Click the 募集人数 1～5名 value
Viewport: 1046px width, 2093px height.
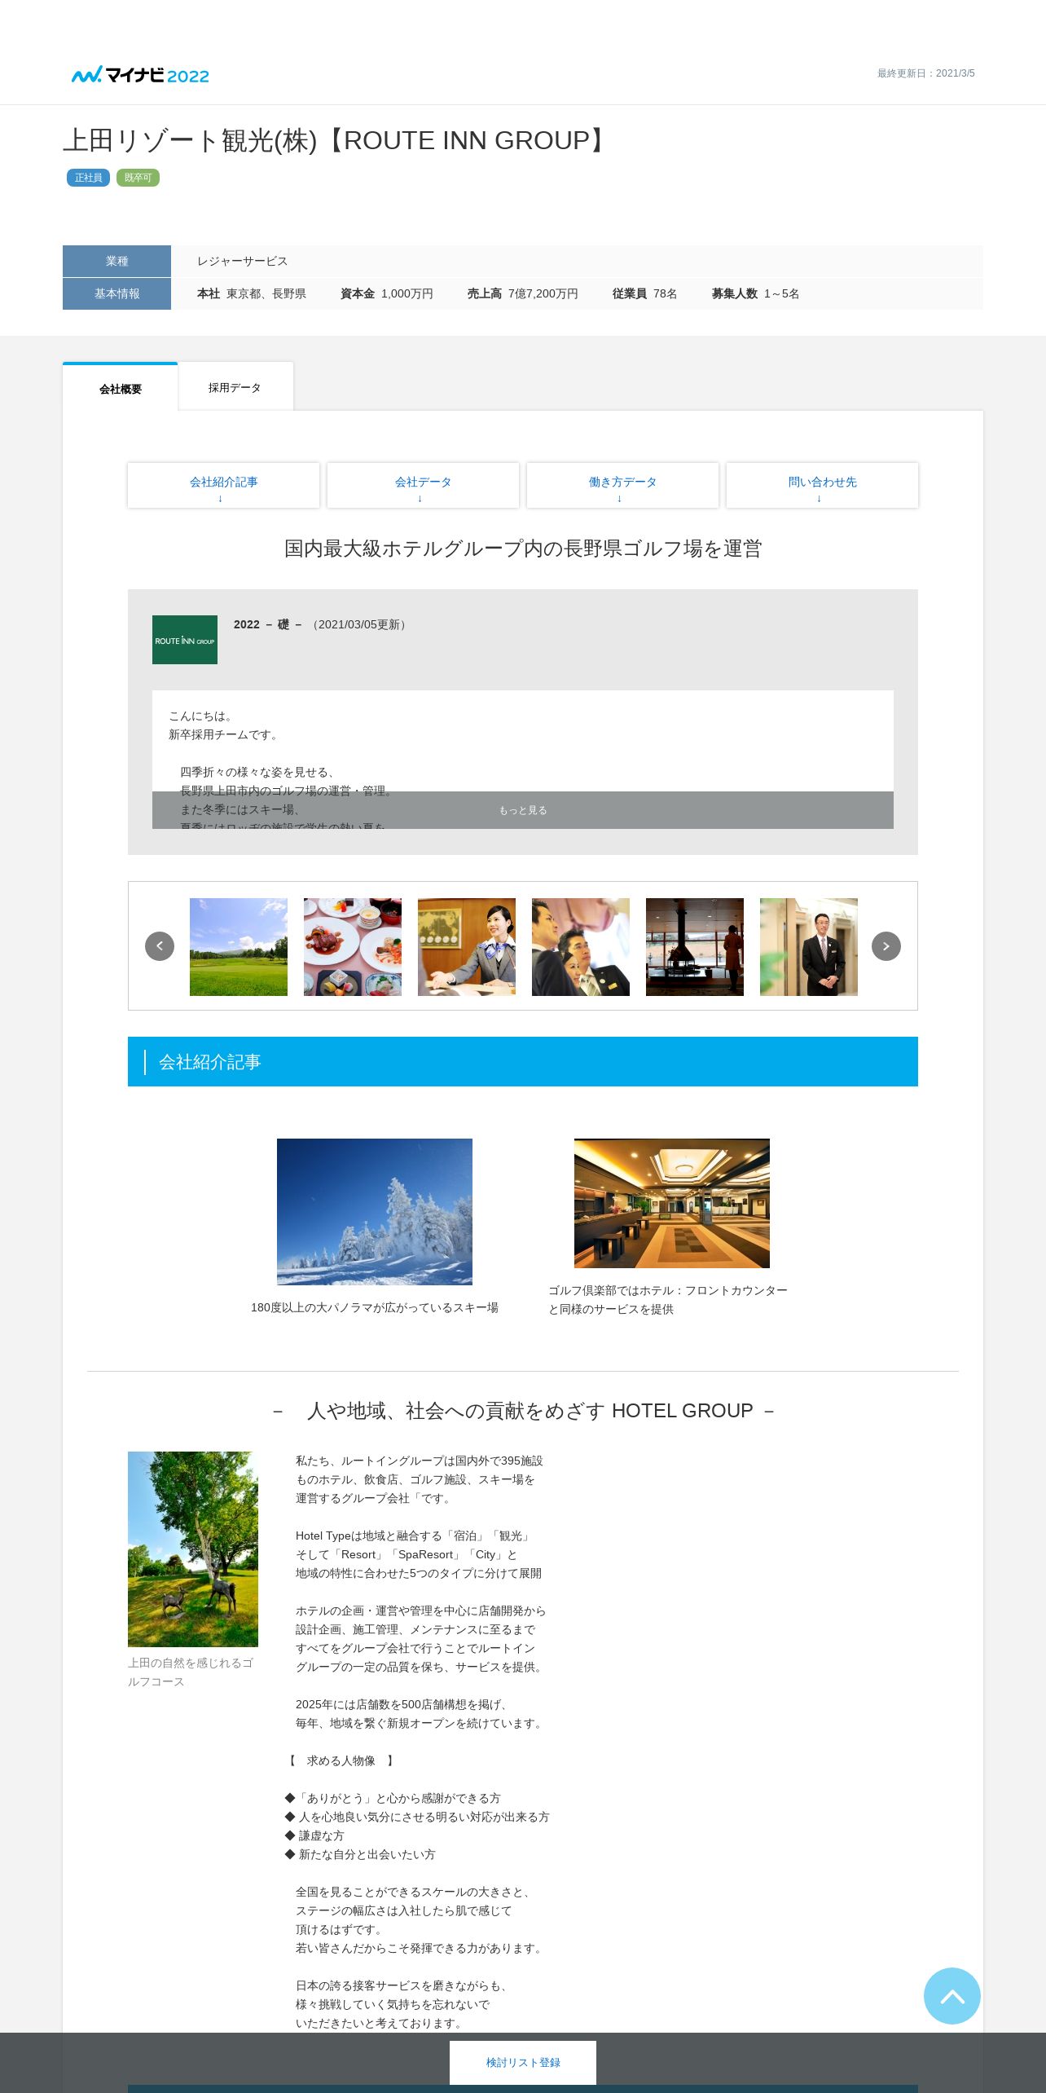click(x=755, y=293)
